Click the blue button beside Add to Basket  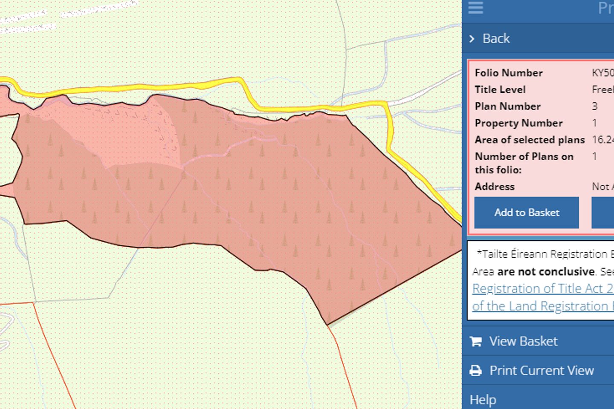pos(602,213)
